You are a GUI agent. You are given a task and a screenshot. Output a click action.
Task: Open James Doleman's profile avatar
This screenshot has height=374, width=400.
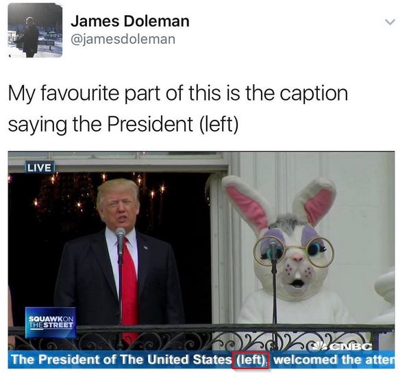tap(35, 31)
